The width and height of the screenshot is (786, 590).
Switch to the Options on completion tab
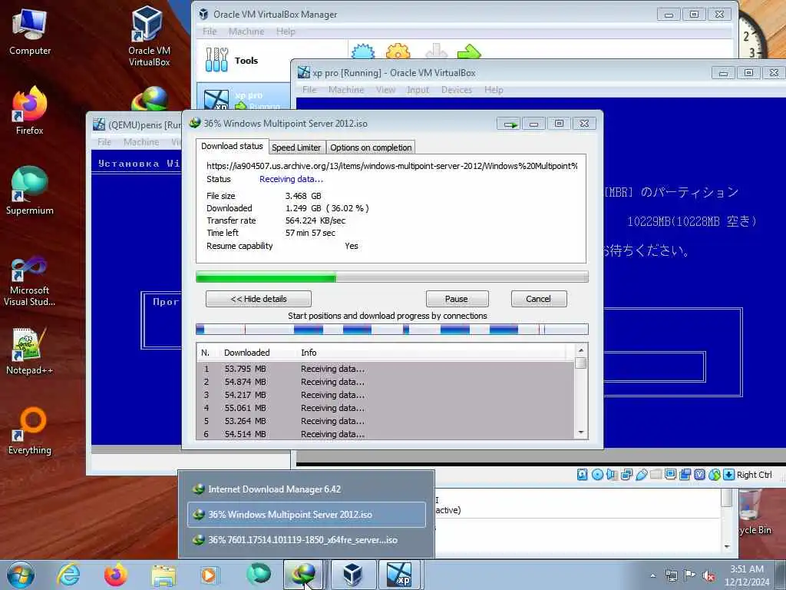371,147
